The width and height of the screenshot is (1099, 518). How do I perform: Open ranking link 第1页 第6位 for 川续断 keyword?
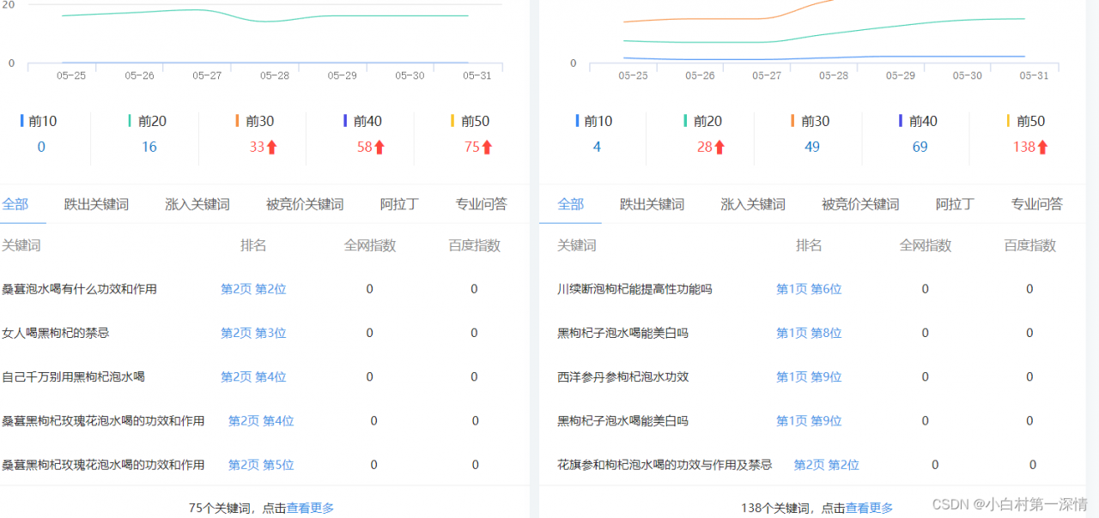[808, 289]
